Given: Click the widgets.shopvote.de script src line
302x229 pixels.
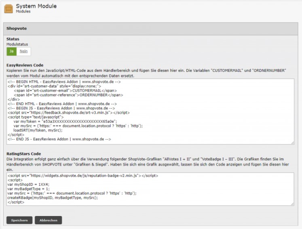Looking at the screenshot, I should 83,176.
